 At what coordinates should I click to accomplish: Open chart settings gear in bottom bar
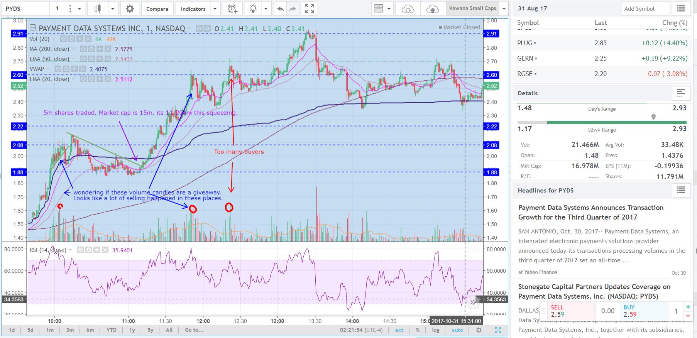[479, 330]
